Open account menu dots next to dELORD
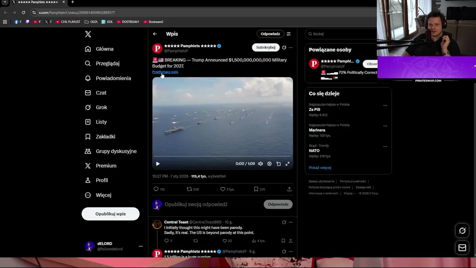The width and height of the screenshot is (476, 268). pos(141,246)
